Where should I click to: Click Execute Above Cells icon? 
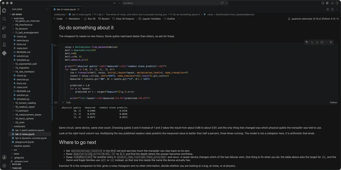312,42
